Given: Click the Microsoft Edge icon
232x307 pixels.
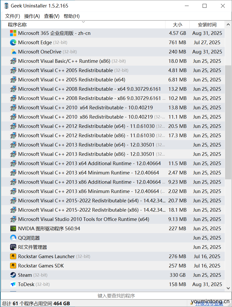Looking at the screenshot, I should coord(13,42).
